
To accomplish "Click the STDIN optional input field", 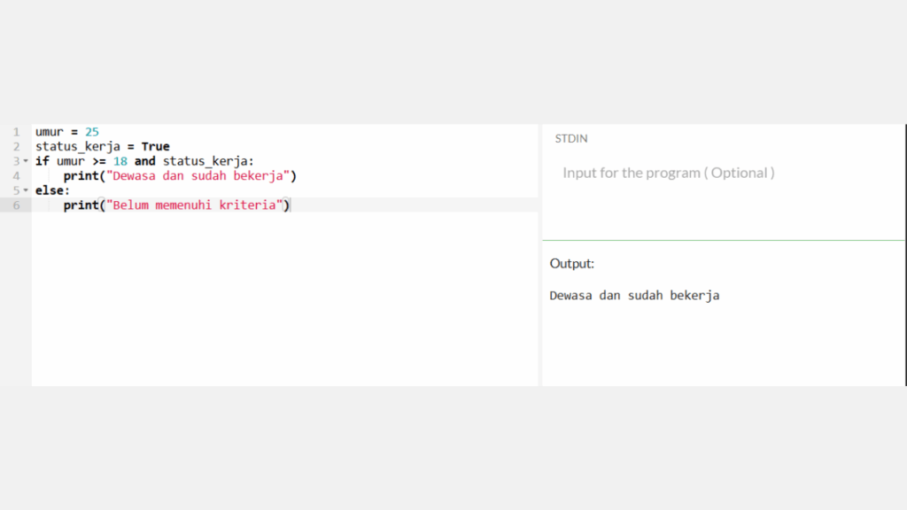I will (x=667, y=173).
